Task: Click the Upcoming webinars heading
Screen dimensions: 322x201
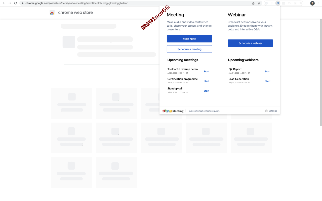Action: click(x=243, y=60)
